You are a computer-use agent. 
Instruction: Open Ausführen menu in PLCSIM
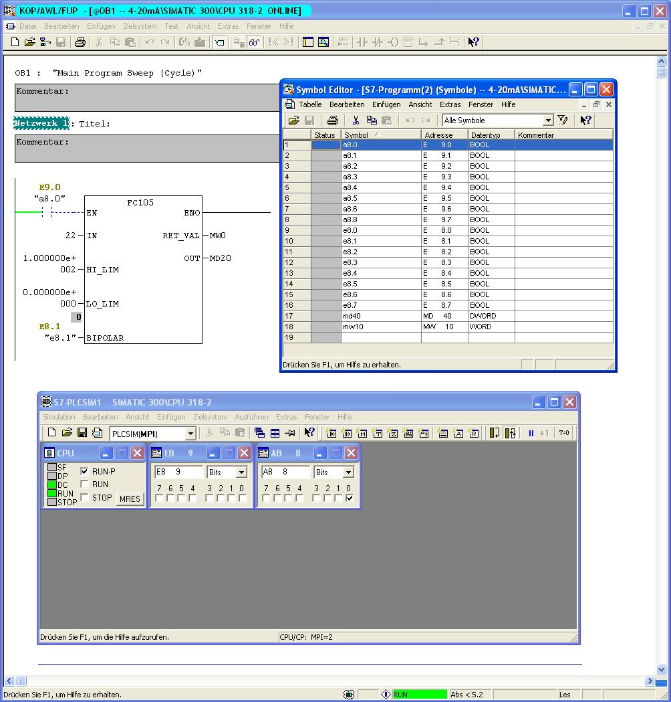[252, 417]
